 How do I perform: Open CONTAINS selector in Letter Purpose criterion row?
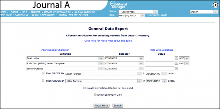[124, 69]
